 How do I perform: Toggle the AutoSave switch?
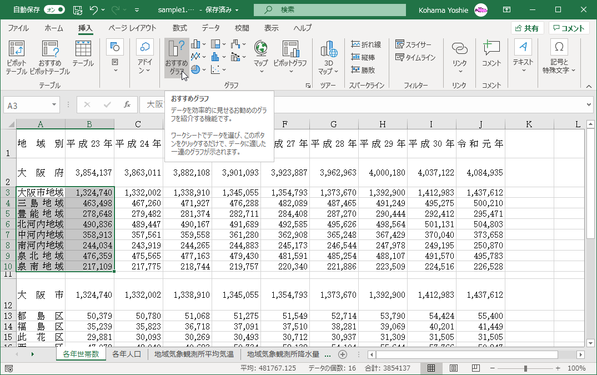pos(54,9)
